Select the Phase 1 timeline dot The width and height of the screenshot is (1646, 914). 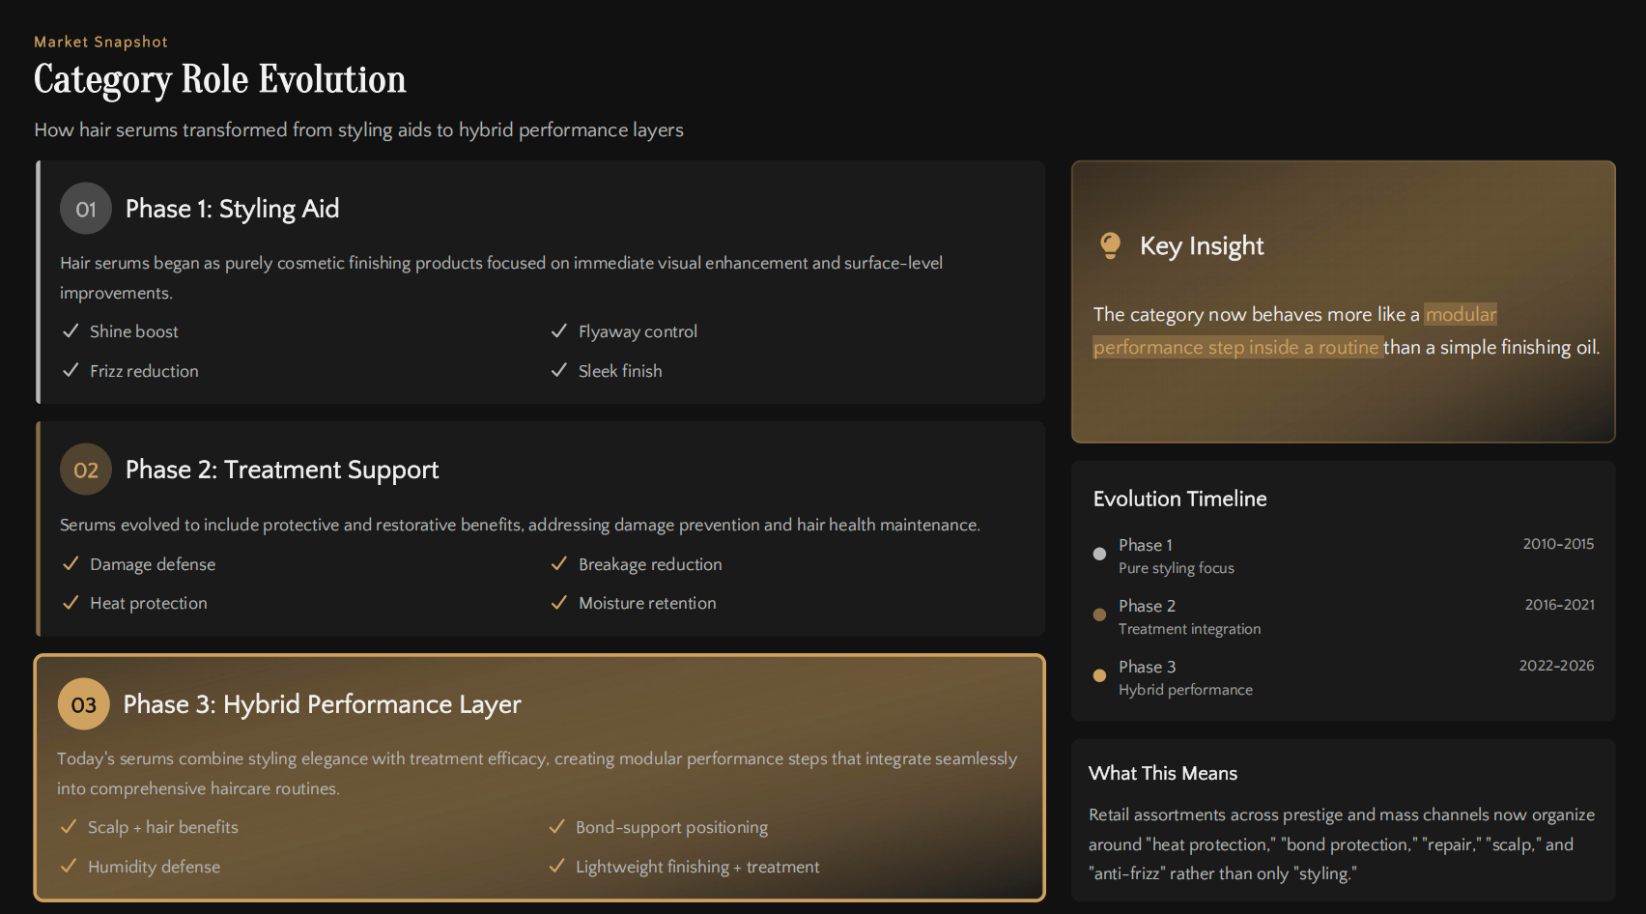1099,554
